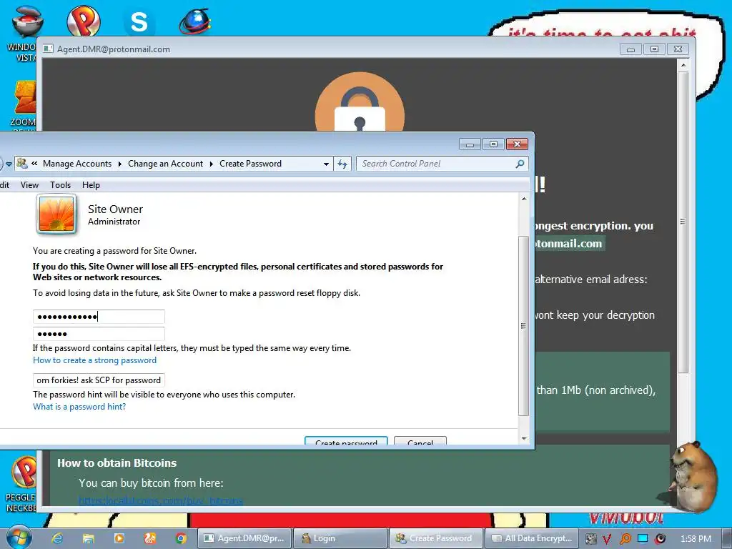
Task: Click the Create password button
Action: (346, 441)
